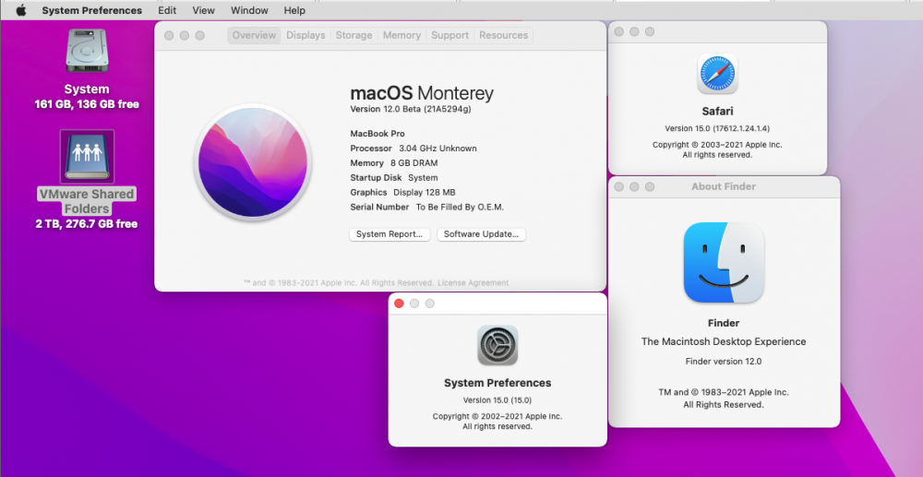
Task: Click Copyright 2003–2021 Apple Inc. in Safari window
Action: (x=717, y=145)
